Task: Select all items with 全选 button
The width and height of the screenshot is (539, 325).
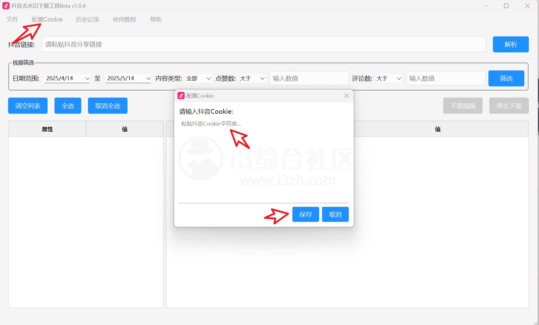Action: click(68, 105)
